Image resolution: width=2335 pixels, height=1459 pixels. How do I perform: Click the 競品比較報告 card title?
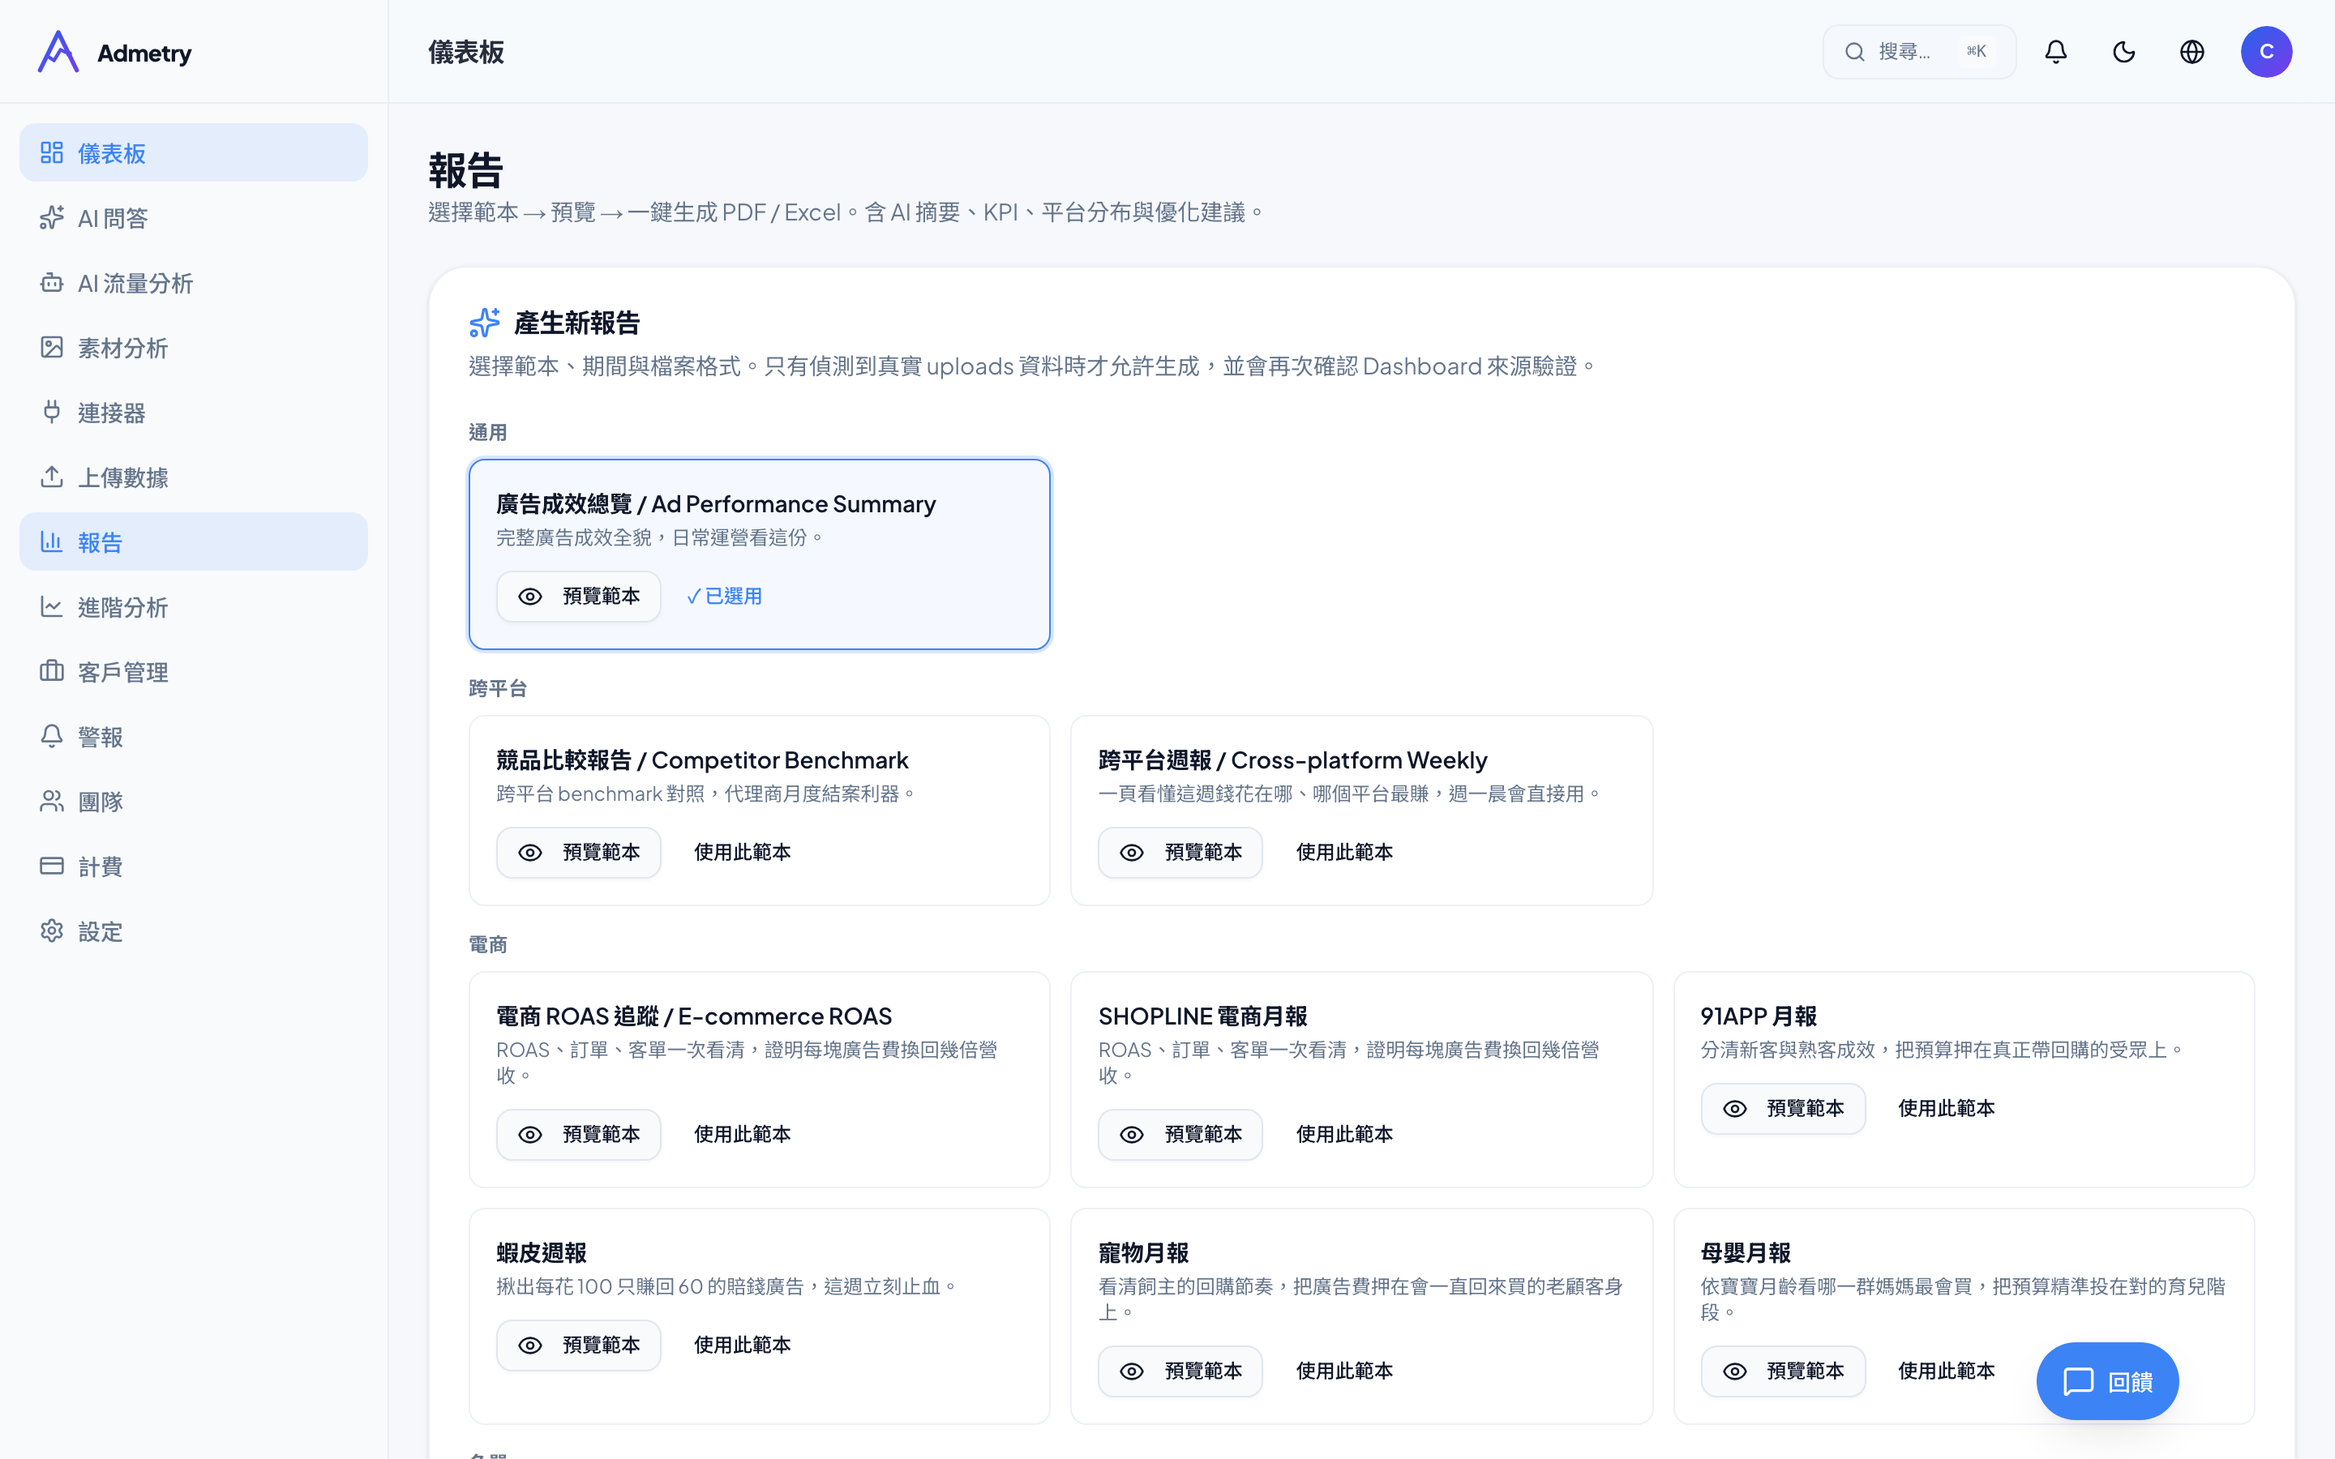[702, 760]
